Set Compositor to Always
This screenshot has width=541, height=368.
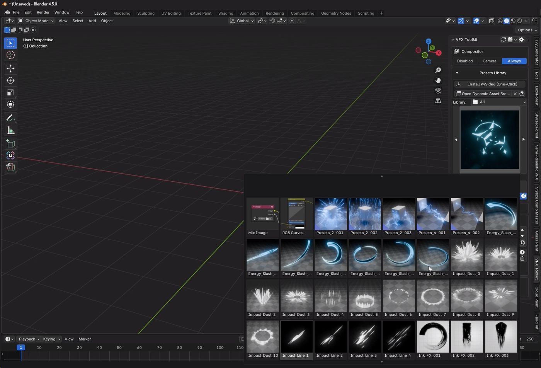[514, 61]
